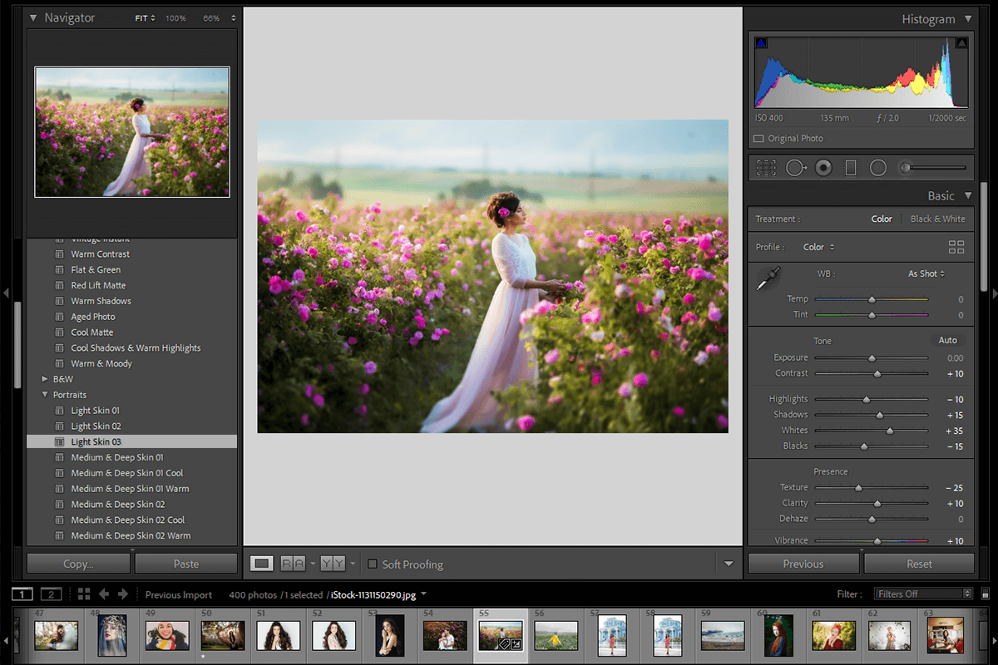Image resolution: width=998 pixels, height=665 pixels.
Task: Open the Filters Off dropdown
Action: [x=923, y=594]
